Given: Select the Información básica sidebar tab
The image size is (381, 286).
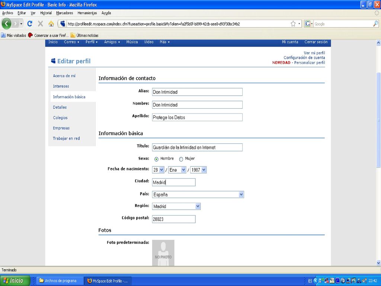Looking at the screenshot, I should pyautogui.click(x=69, y=96).
